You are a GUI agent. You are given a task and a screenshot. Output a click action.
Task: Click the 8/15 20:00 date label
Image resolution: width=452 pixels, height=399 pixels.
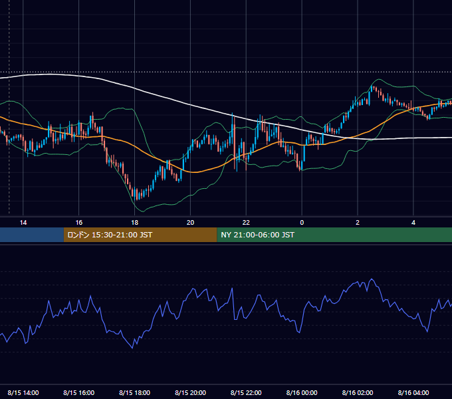coord(190,392)
